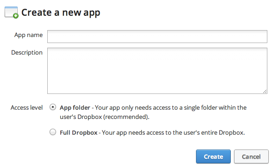Click "user's Dropbox" text on second line
Viewport: 272px width, 168px height.
pos(81,117)
